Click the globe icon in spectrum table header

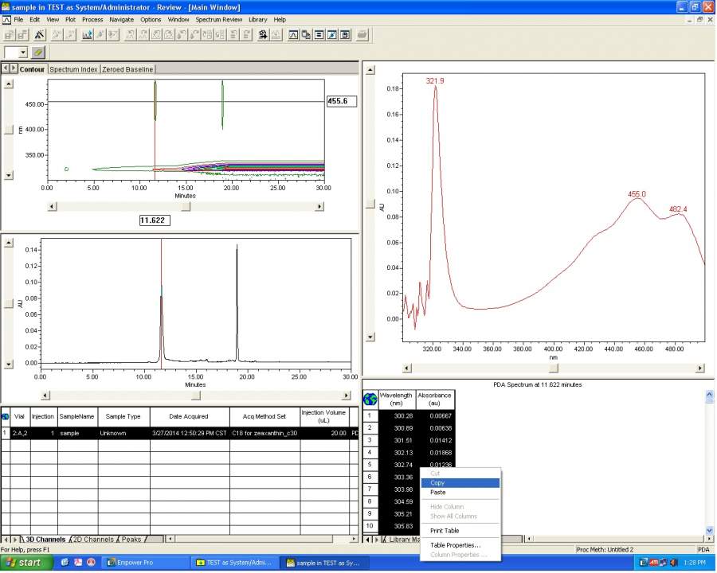[x=370, y=400]
